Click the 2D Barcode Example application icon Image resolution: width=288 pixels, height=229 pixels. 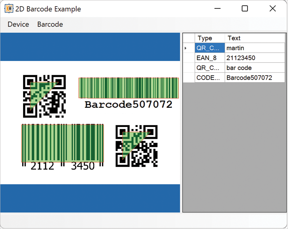[8, 8]
